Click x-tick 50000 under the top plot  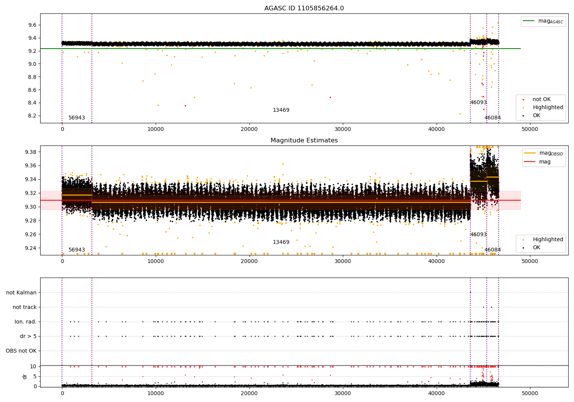(530, 129)
